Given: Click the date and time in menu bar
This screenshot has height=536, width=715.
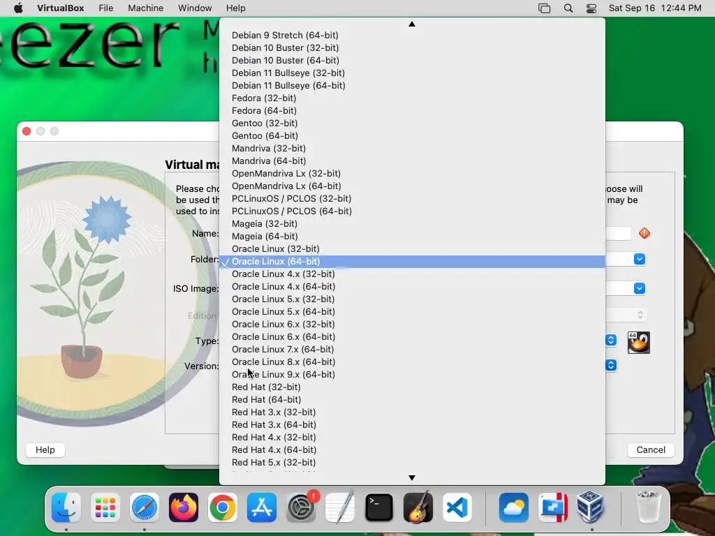Looking at the screenshot, I should click(x=655, y=8).
